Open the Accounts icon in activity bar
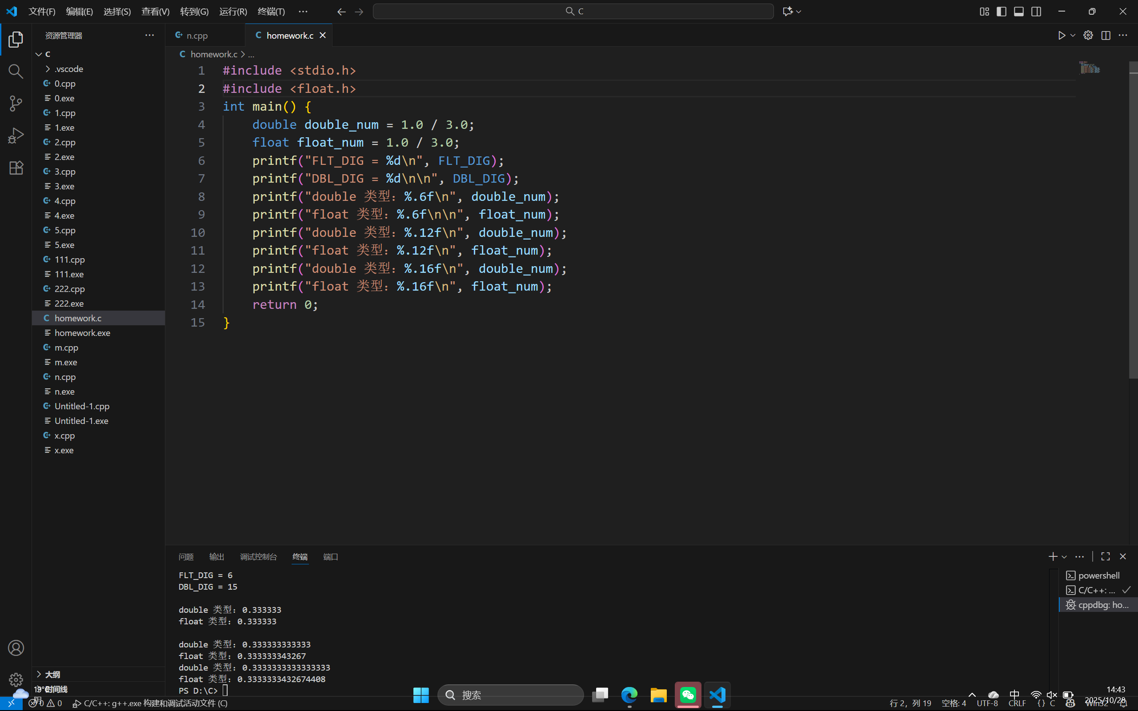Image resolution: width=1138 pixels, height=711 pixels. point(16,647)
